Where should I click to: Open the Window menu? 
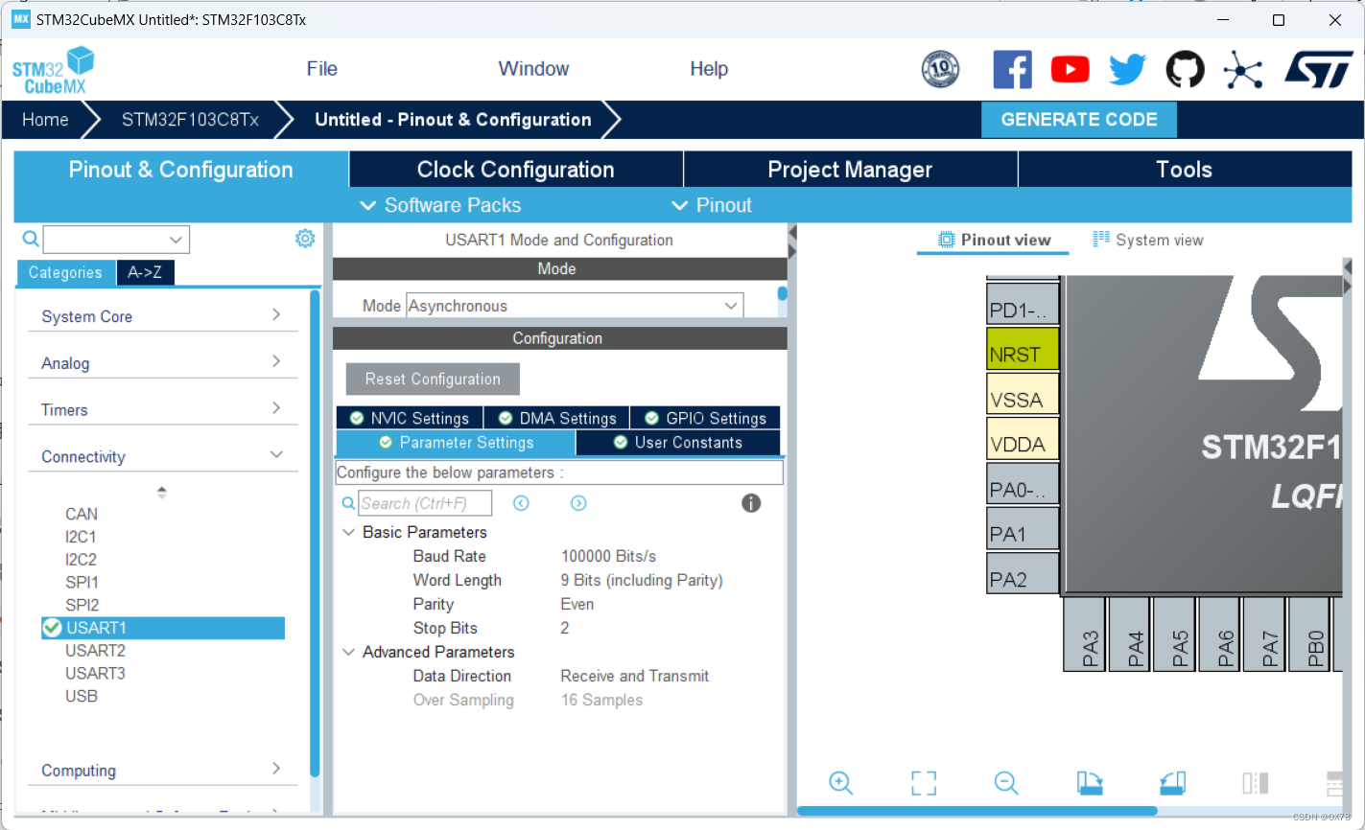pyautogui.click(x=533, y=69)
